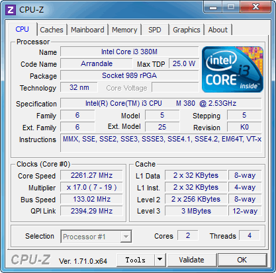Click the processor Name field Intel Core i3 380M

click(x=129, y=52)
